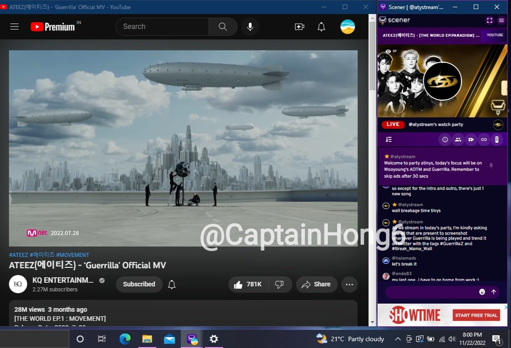Open the YouTube account avatar menu
The height and width of the screenshot is (348, 511).
click(x=347, y=27)
